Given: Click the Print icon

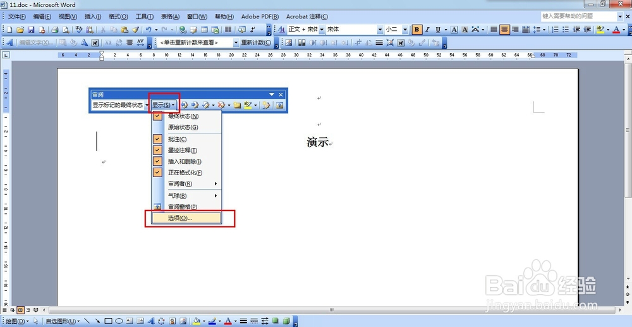Looking at the screenshot, I should pos(55,30).
